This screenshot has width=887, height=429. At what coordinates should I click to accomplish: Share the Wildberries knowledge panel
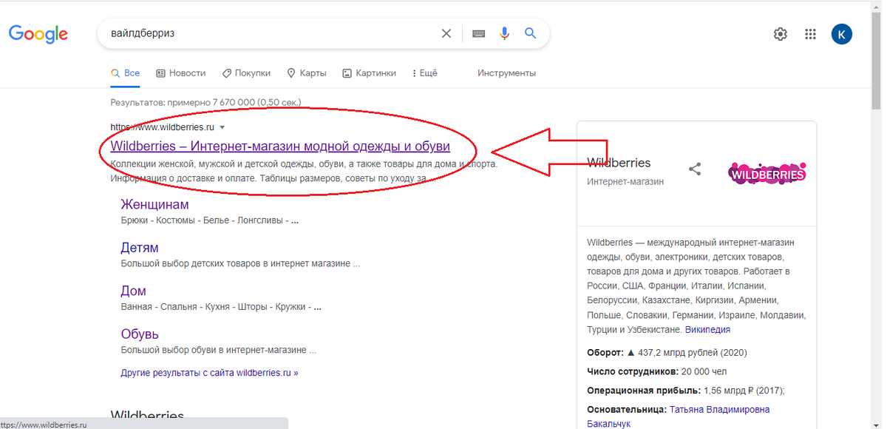694,168
